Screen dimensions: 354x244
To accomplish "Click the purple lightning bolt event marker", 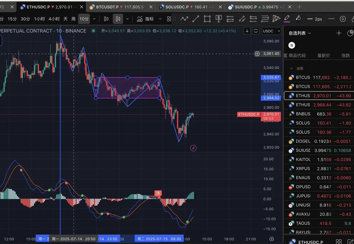I will (x=193, y=148).
